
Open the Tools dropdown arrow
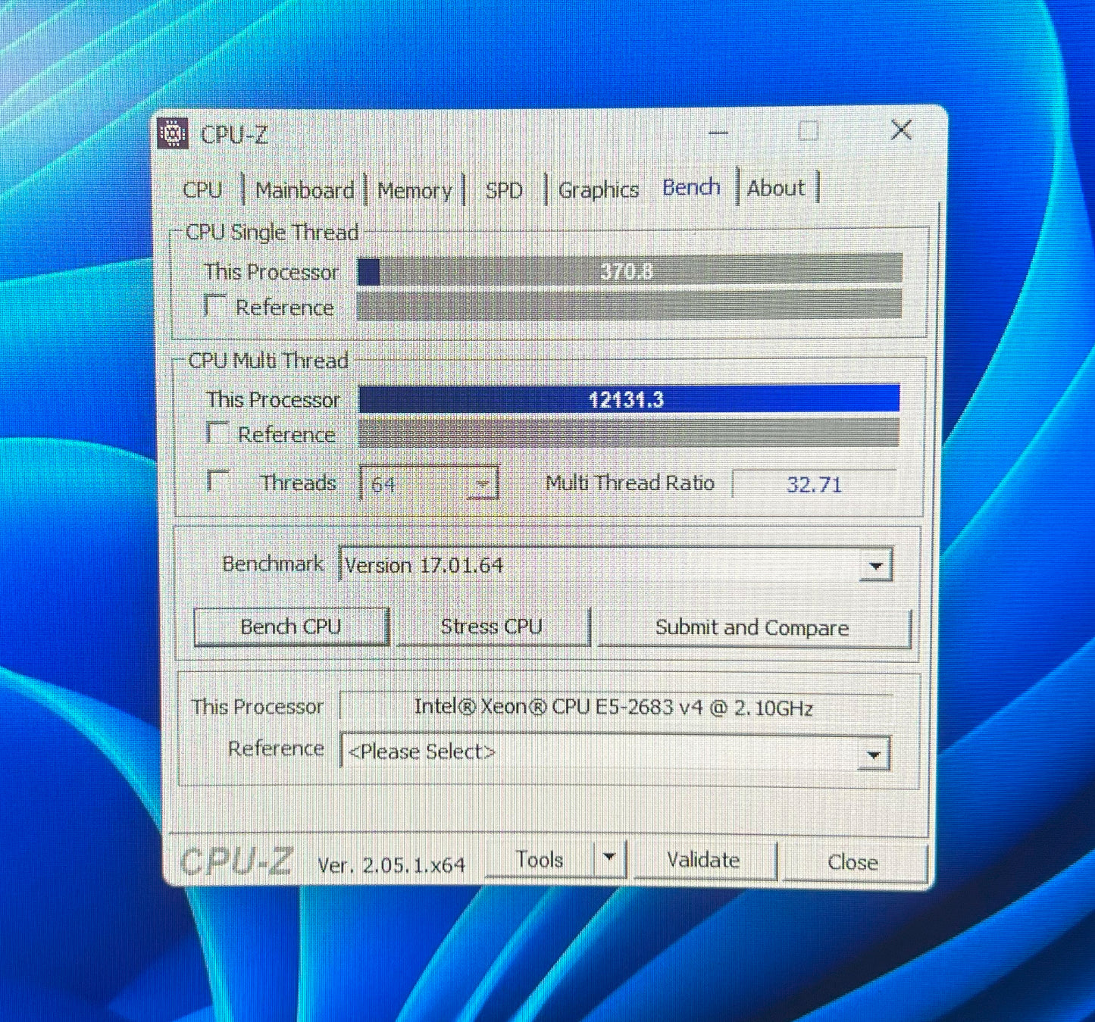click(609, 859)
